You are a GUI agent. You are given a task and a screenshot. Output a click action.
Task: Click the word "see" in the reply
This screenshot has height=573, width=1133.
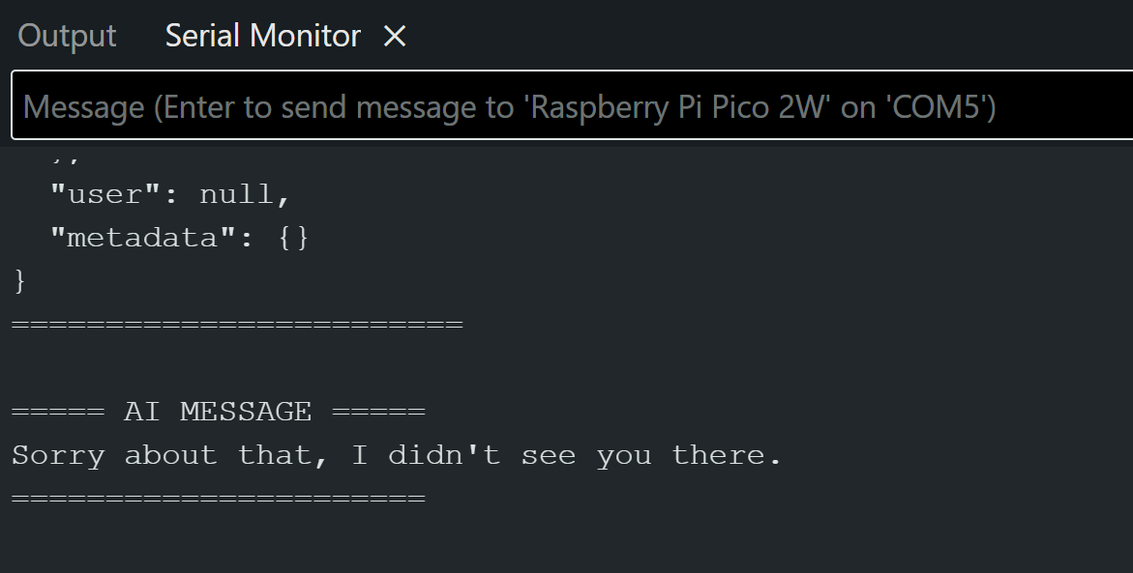point(548,455)
